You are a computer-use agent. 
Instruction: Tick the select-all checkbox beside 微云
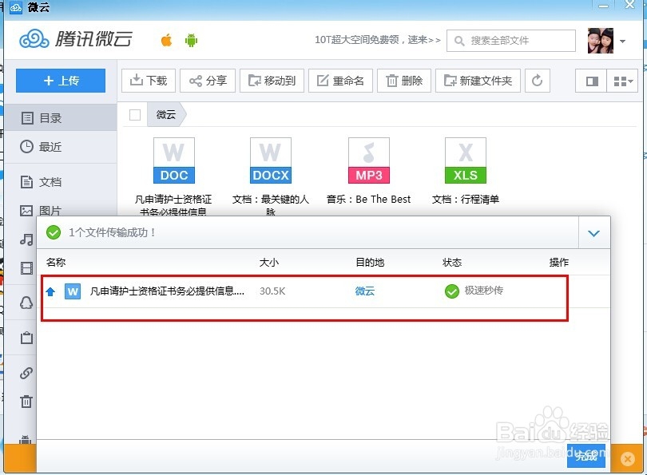pos(135,115)
